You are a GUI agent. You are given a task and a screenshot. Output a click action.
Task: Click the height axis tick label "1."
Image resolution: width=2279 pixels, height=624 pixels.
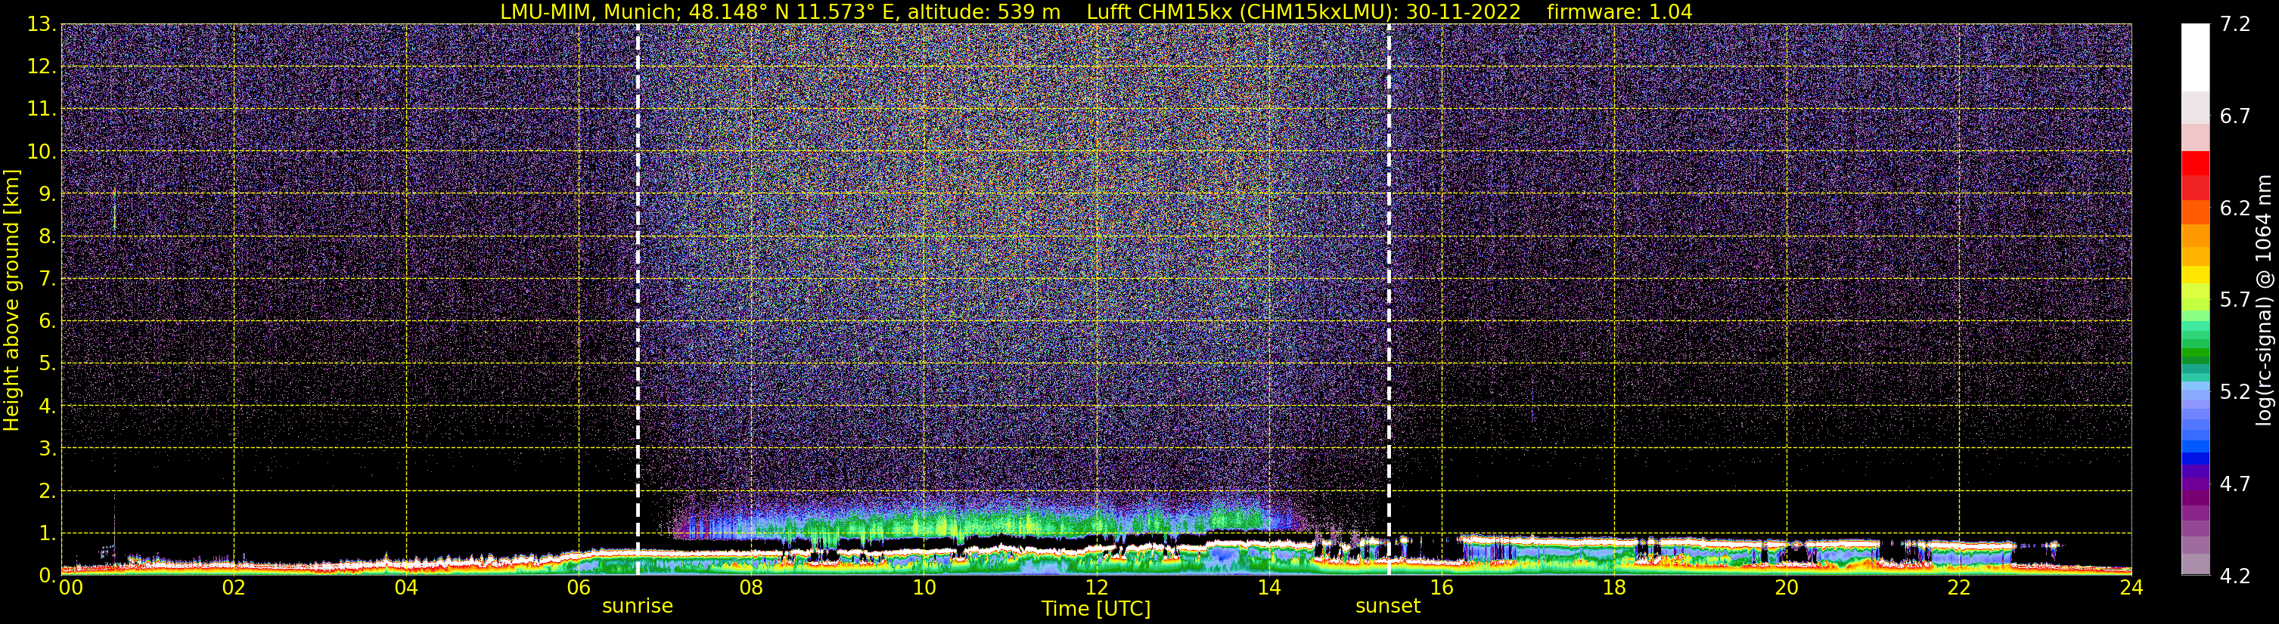pyautogui.click(x=47, y=533)
